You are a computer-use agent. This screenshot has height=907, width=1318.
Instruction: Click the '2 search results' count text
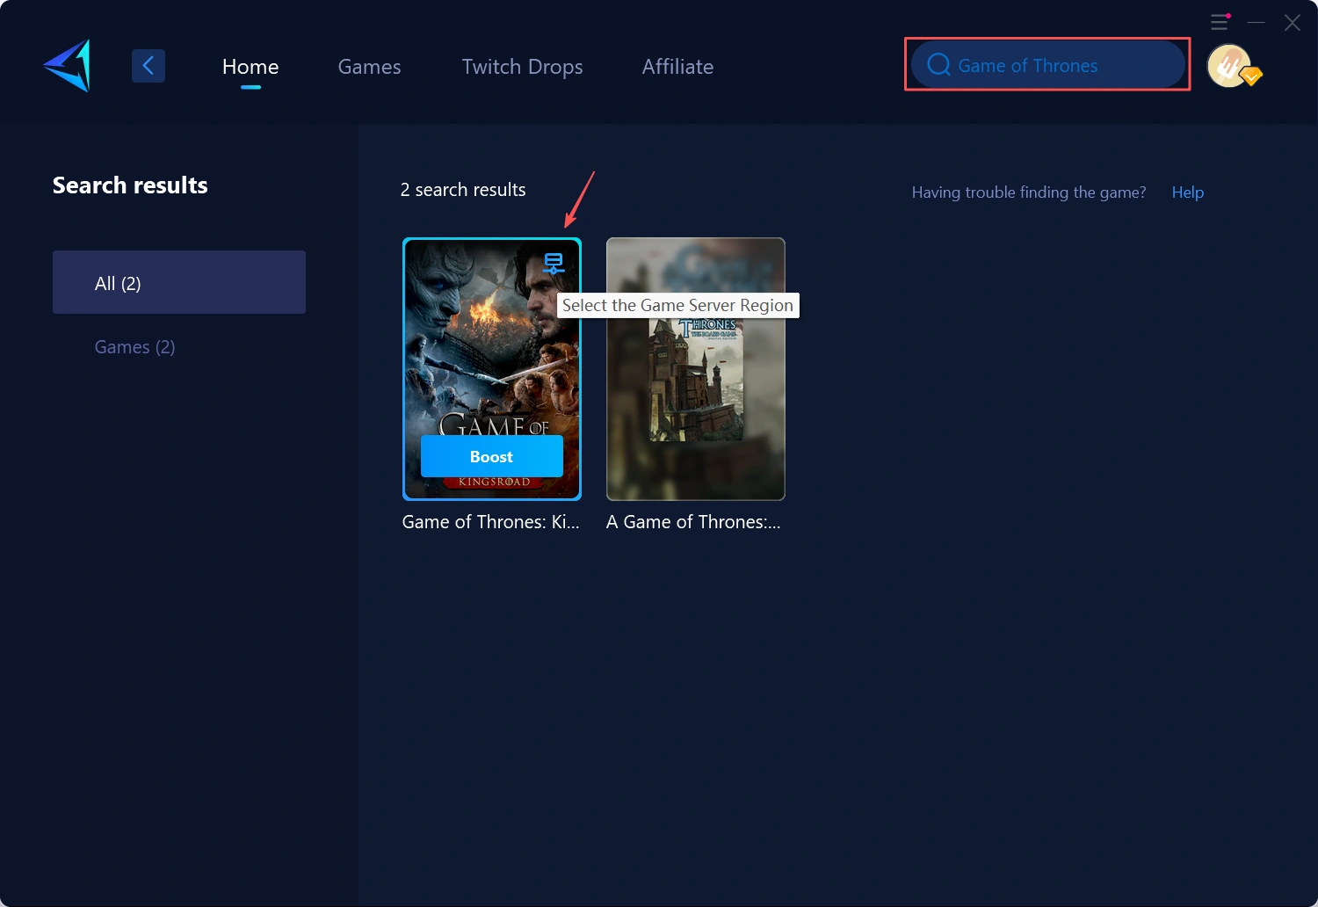click(463, 190)
